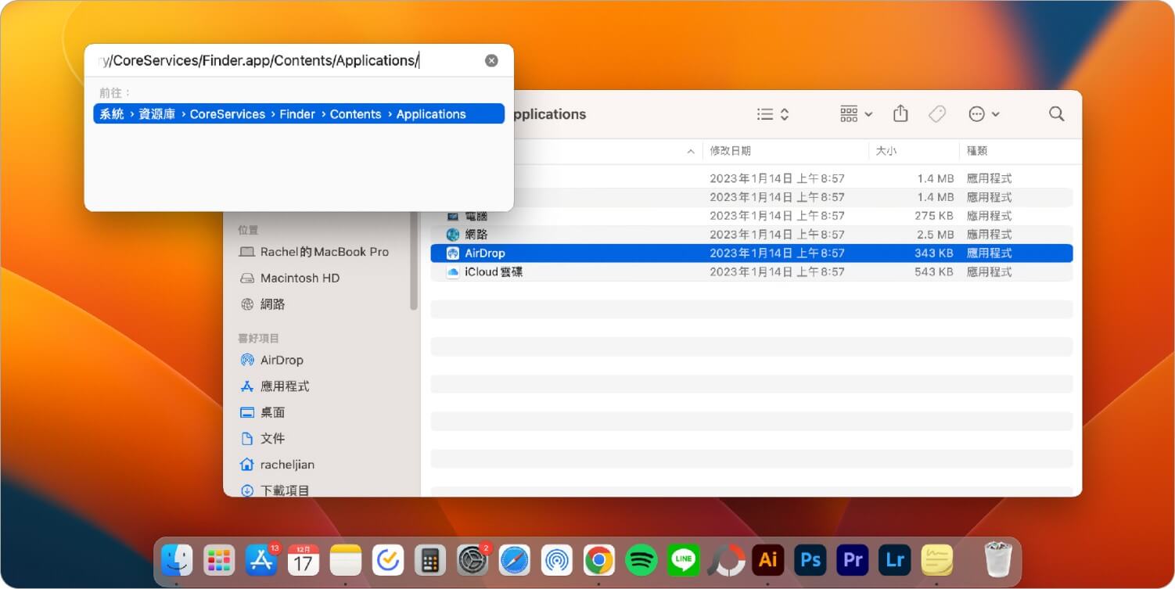Select the 網路 app row
This screenshot has height=589, width=1175.
tap(752, 235)
